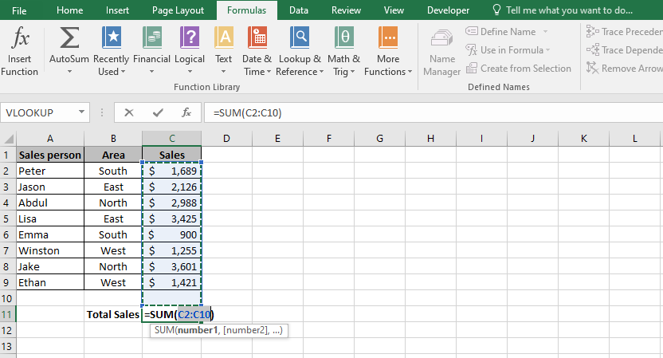Select column D header
Screen dimensions: 663x358
[226, 138]
